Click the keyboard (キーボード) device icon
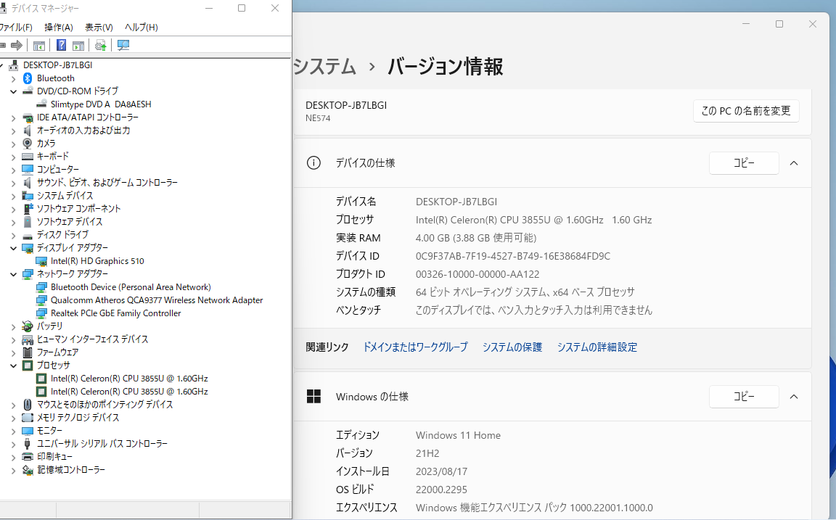Screen dimensions: 836x520 tap(28, 156)
